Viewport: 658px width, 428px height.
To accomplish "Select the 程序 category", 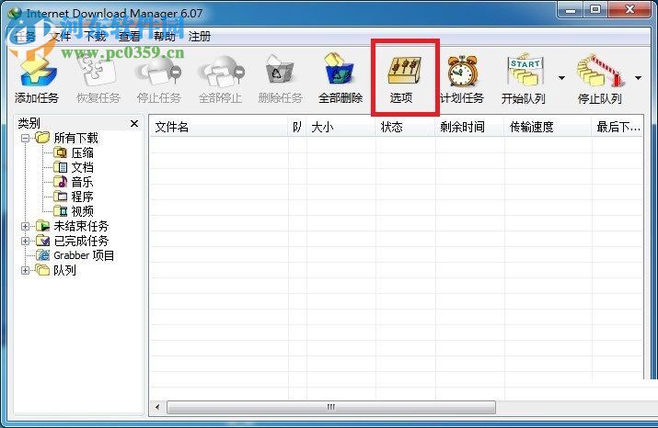I will coord(74,197).
